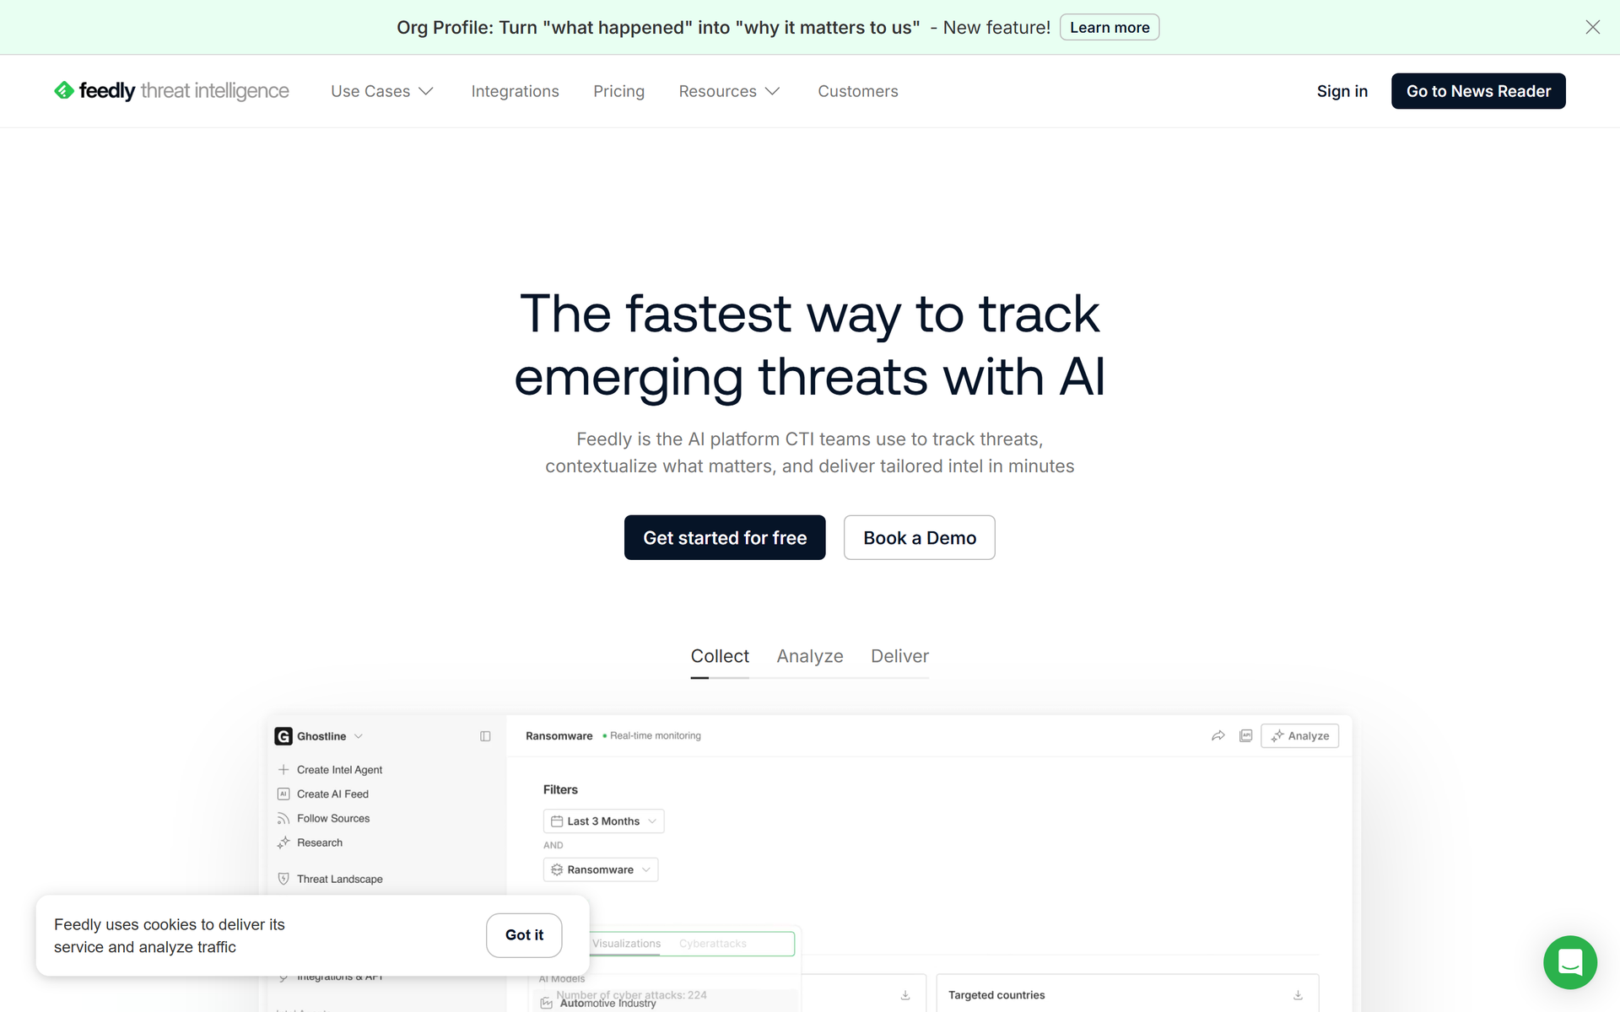
Task: Click Go to News Reader
Action: pos(1478,91)
